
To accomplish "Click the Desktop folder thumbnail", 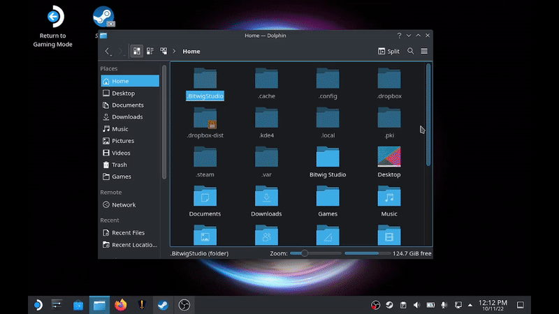I will (x=389, y=158).
